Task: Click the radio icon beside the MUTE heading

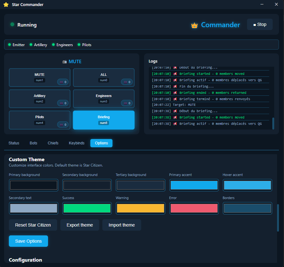Action: point(65,62)
